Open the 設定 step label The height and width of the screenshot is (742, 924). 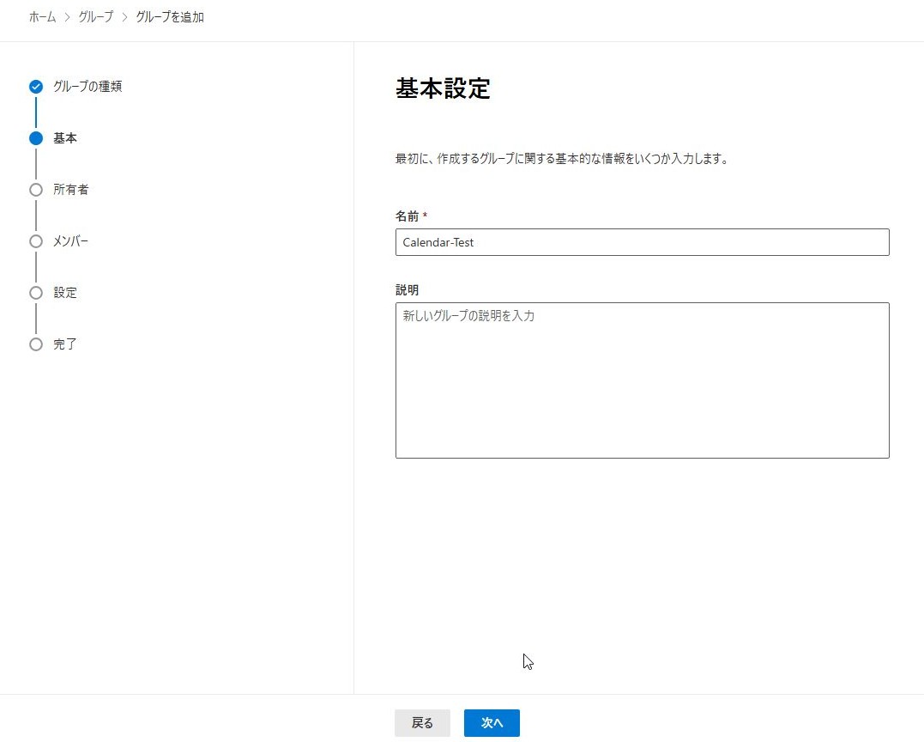pos(65,293)
